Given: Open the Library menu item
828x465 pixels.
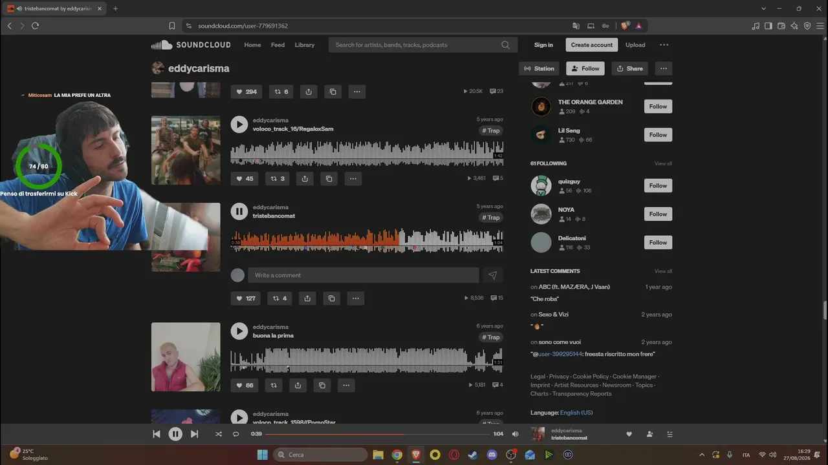Looking at the screenshot, I should pos(305,45).
